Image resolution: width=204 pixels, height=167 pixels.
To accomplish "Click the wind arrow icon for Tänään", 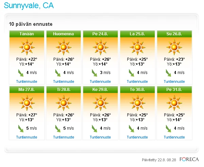I will [x=21, y=73].
